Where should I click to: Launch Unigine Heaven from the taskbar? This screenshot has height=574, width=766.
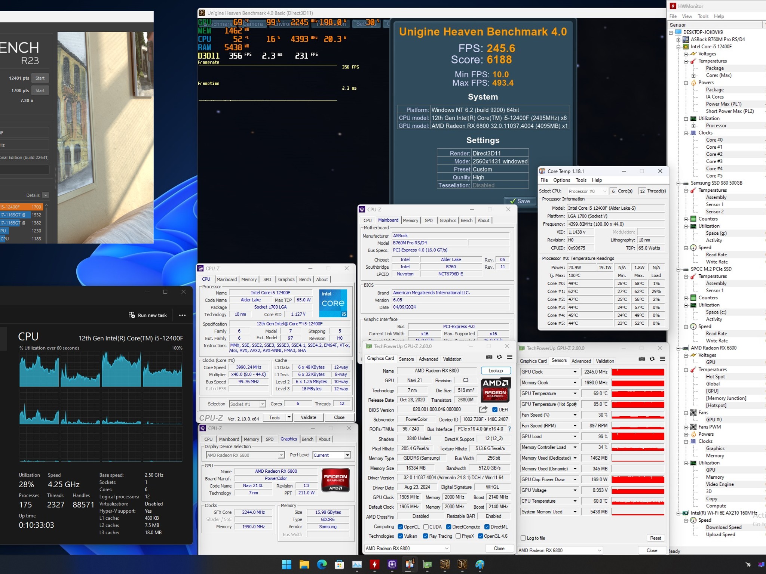click(x=445, y=564)
